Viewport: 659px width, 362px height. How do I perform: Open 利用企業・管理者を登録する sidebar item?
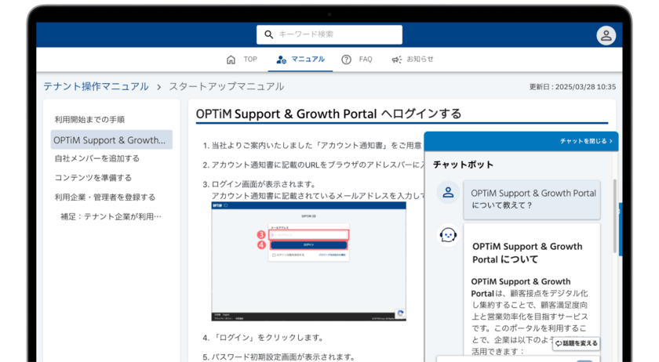(x=105, y=197)
